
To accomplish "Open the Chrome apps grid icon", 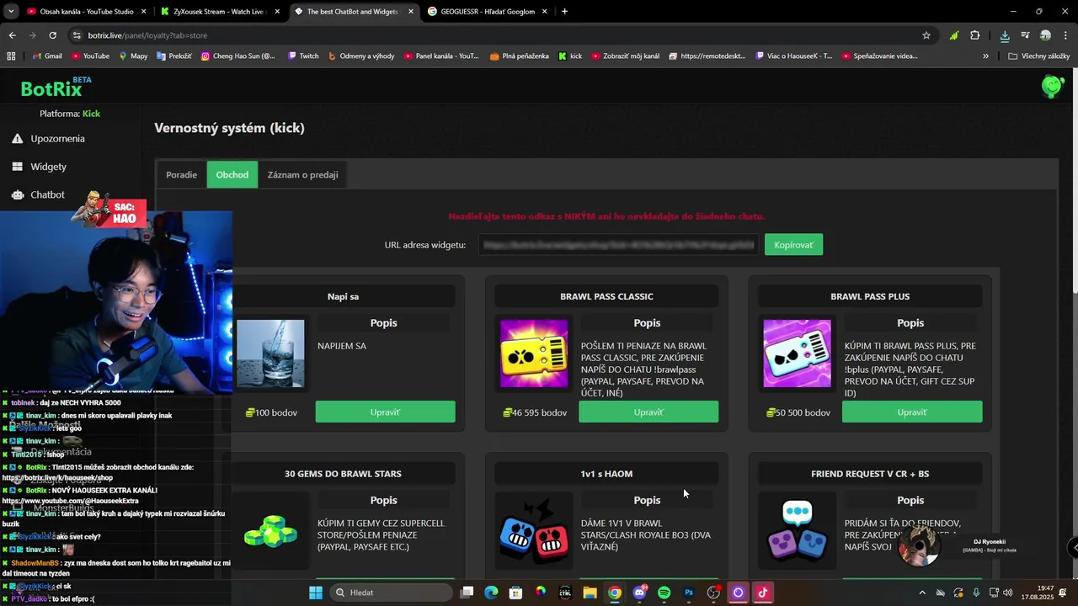I will click(x=11, y=56).
